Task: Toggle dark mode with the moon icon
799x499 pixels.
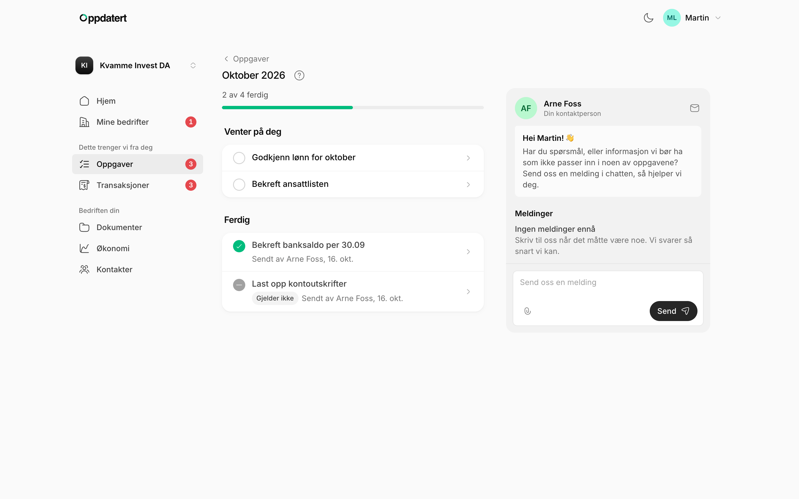Action: [648, 18]
